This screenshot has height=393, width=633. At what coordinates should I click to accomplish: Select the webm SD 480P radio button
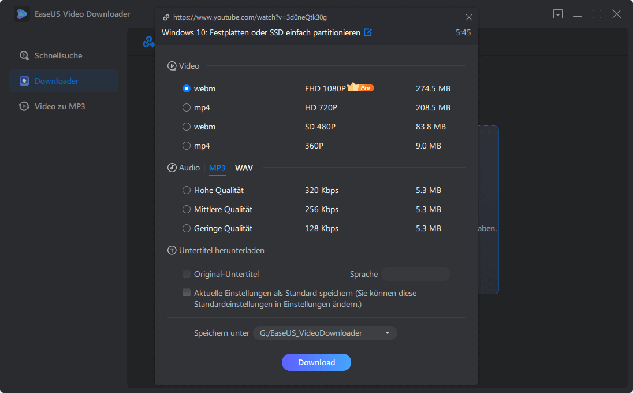[187, 127]
